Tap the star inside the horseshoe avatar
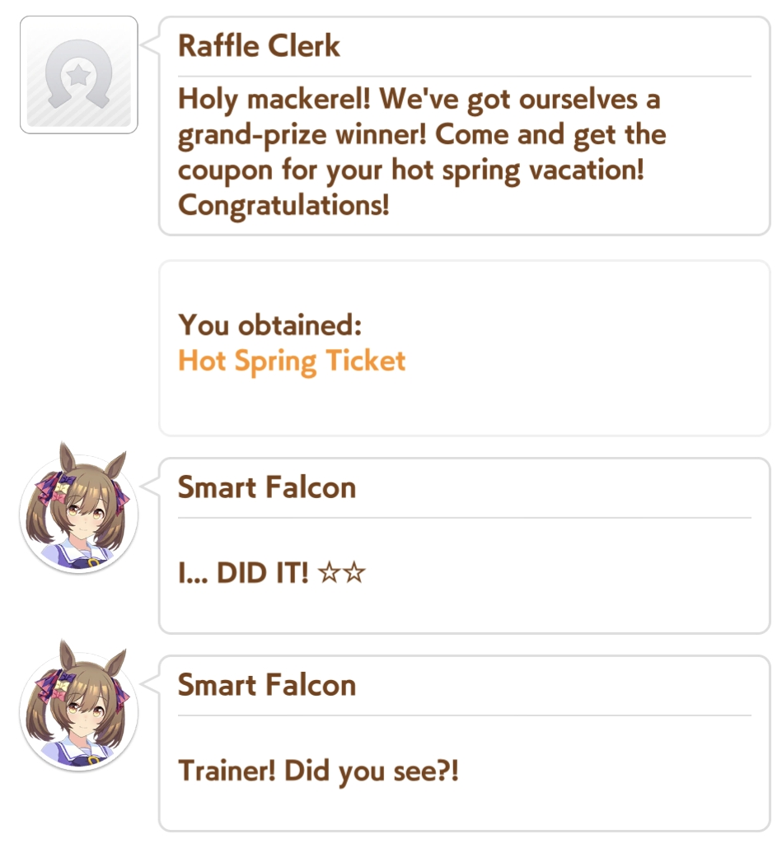Image resolution: width=782 pixels, height=848 pixels. [79, 75]
